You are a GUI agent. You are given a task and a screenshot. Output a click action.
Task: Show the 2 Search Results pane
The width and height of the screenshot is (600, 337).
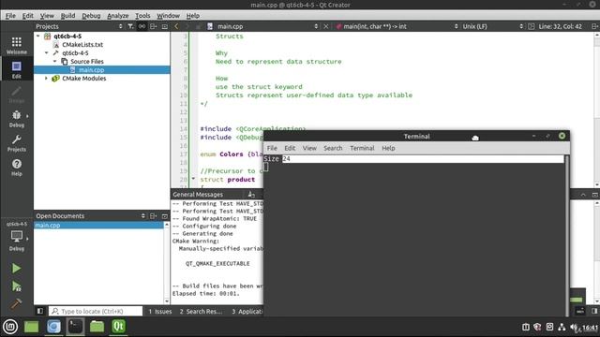click(201, 312)
